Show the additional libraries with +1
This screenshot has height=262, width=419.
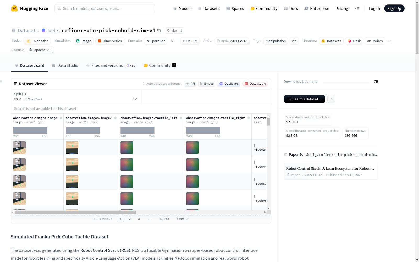389,41
